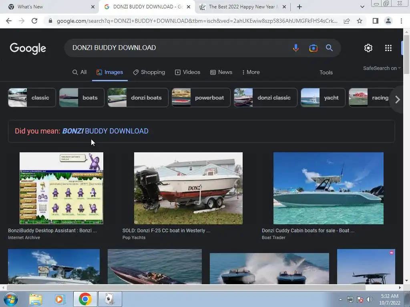Search by image with the camera lens icon
This screenshot has width=410, height=307.
coord(313,48)
